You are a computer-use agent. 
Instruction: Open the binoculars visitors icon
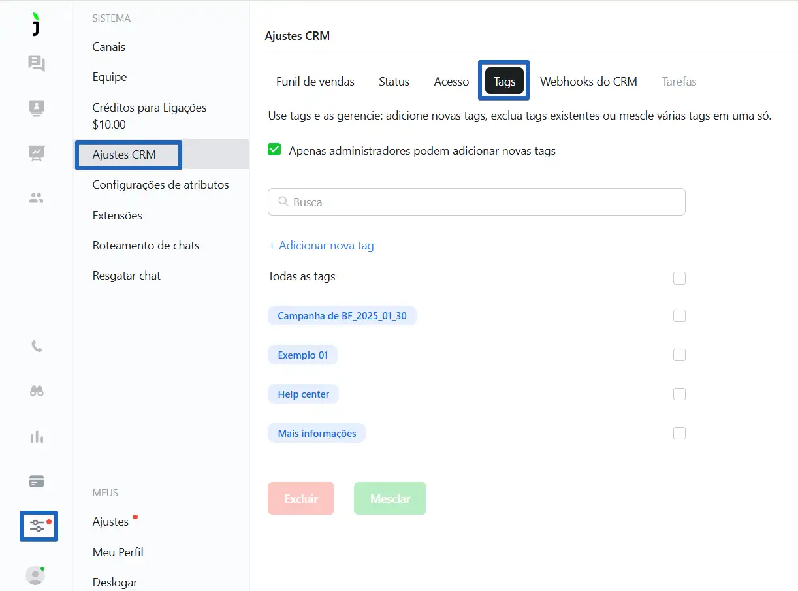click(37, 391)
